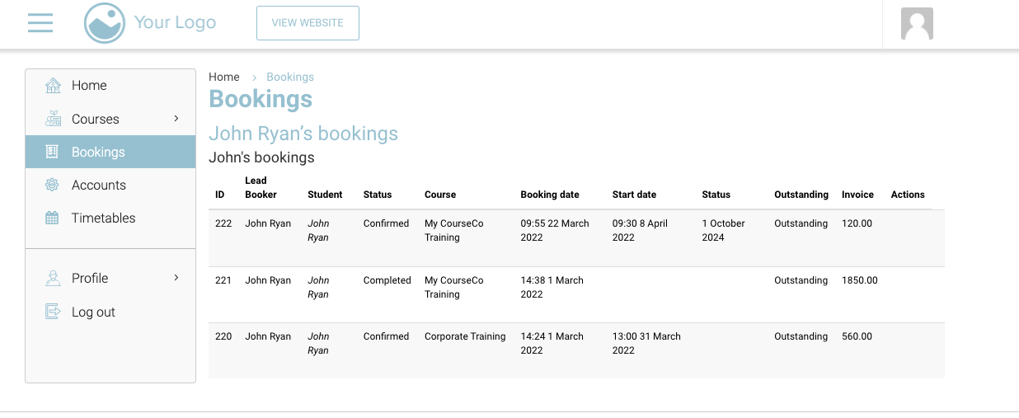Click the Log out icon
The image size is (1019, 418).
pyautogui.click(x=53, y=312)
